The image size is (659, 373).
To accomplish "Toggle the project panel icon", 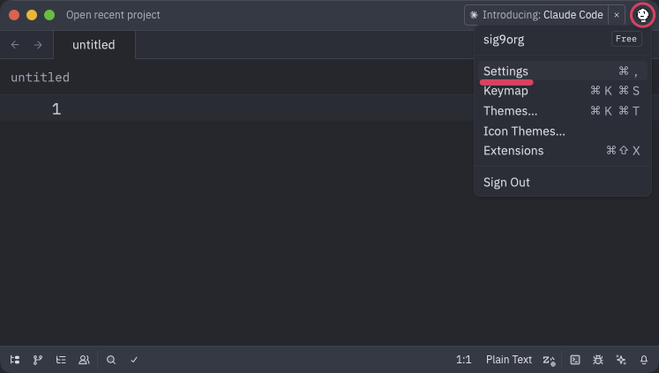I will pos(15,360).
